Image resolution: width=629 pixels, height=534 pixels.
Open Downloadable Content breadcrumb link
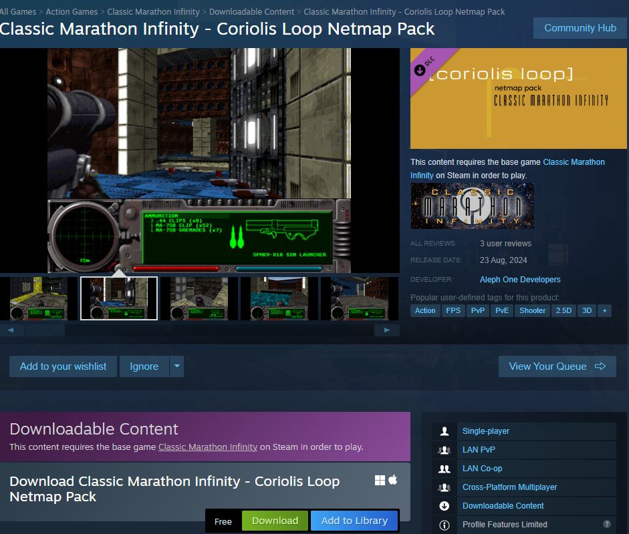(x=251, y=11)
